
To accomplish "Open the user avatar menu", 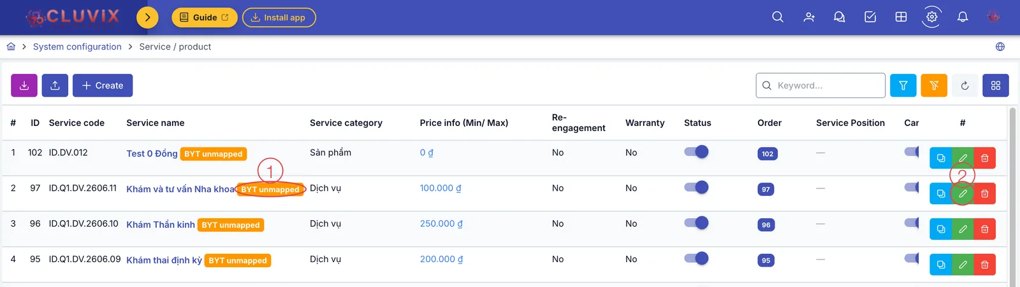I will tap(993, 17).
